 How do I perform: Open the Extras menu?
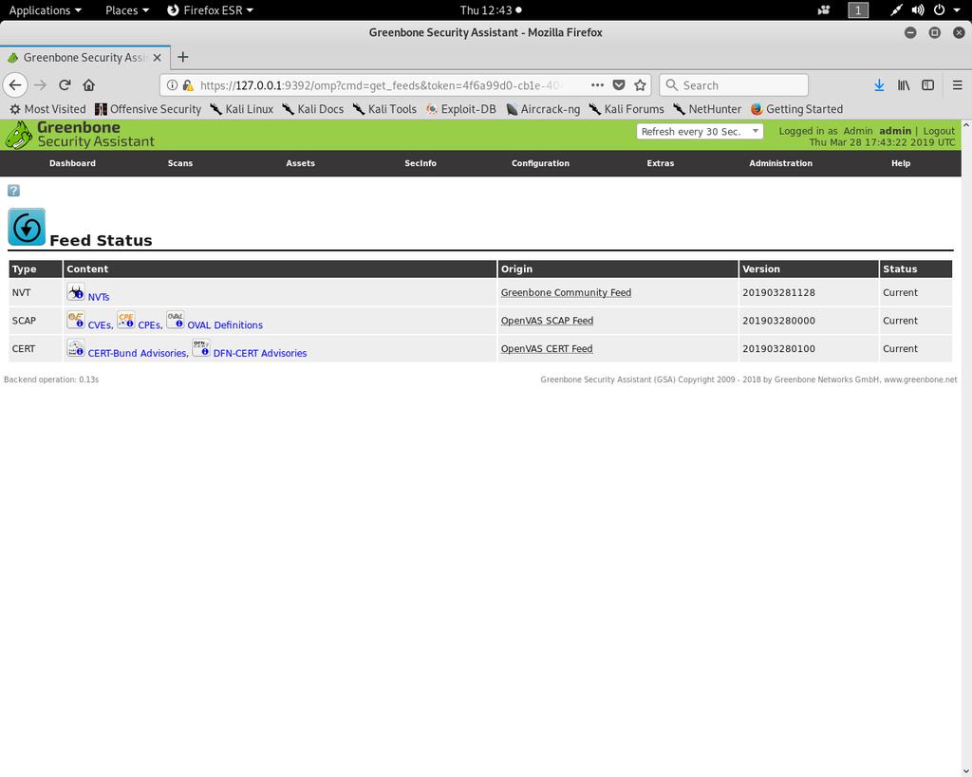pyautogui.click(x=661, y=163)
